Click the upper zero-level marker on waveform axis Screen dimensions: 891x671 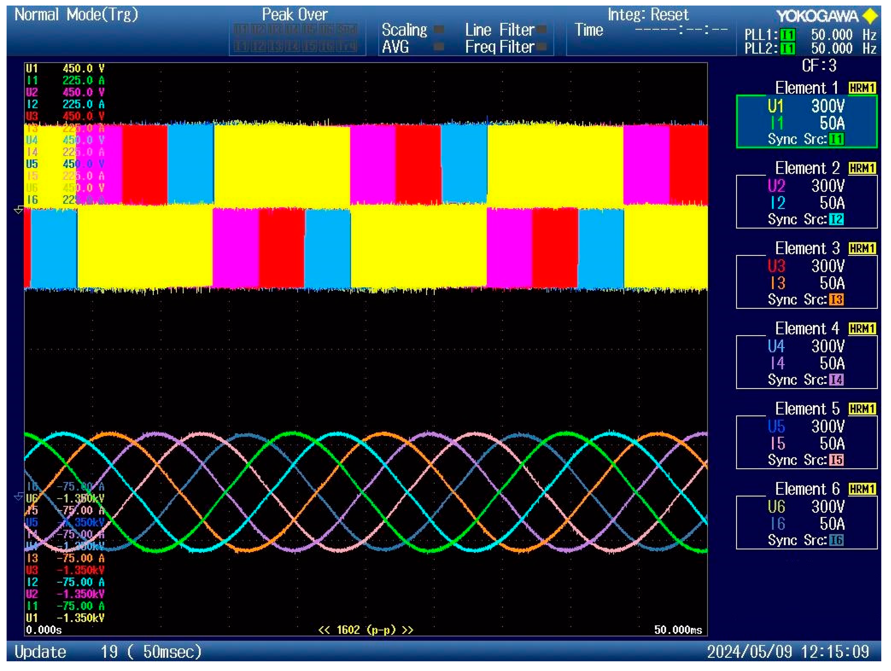coord(18,210)
